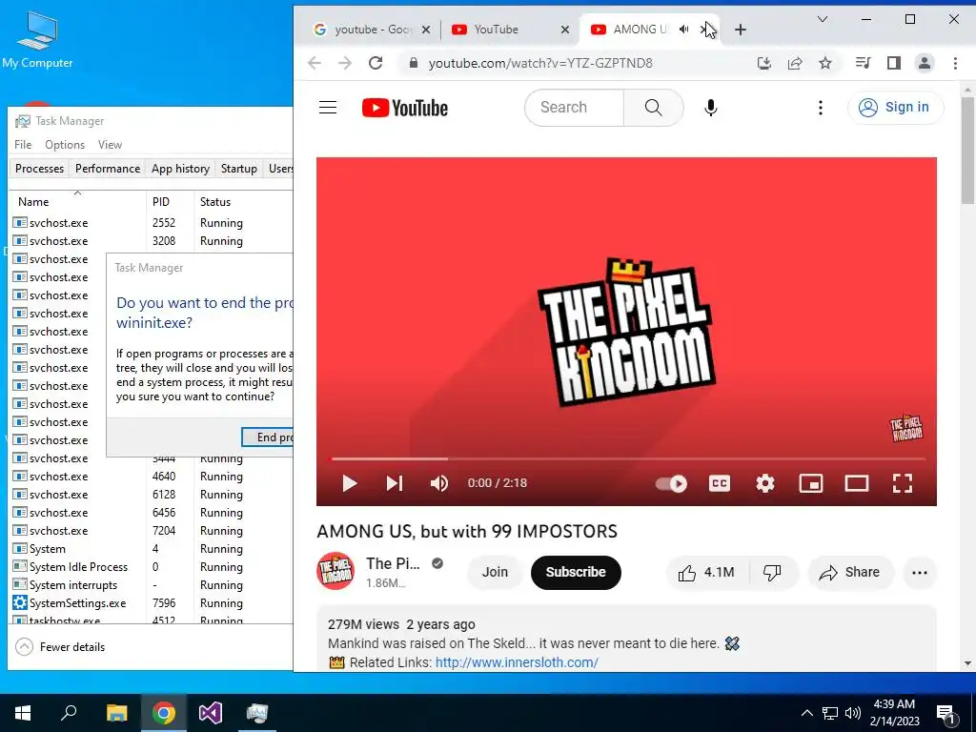Click the Chrome address bar URL
The width and height of the screenshot is (976, 732).
pyautogui.click(x=540, y=63)
